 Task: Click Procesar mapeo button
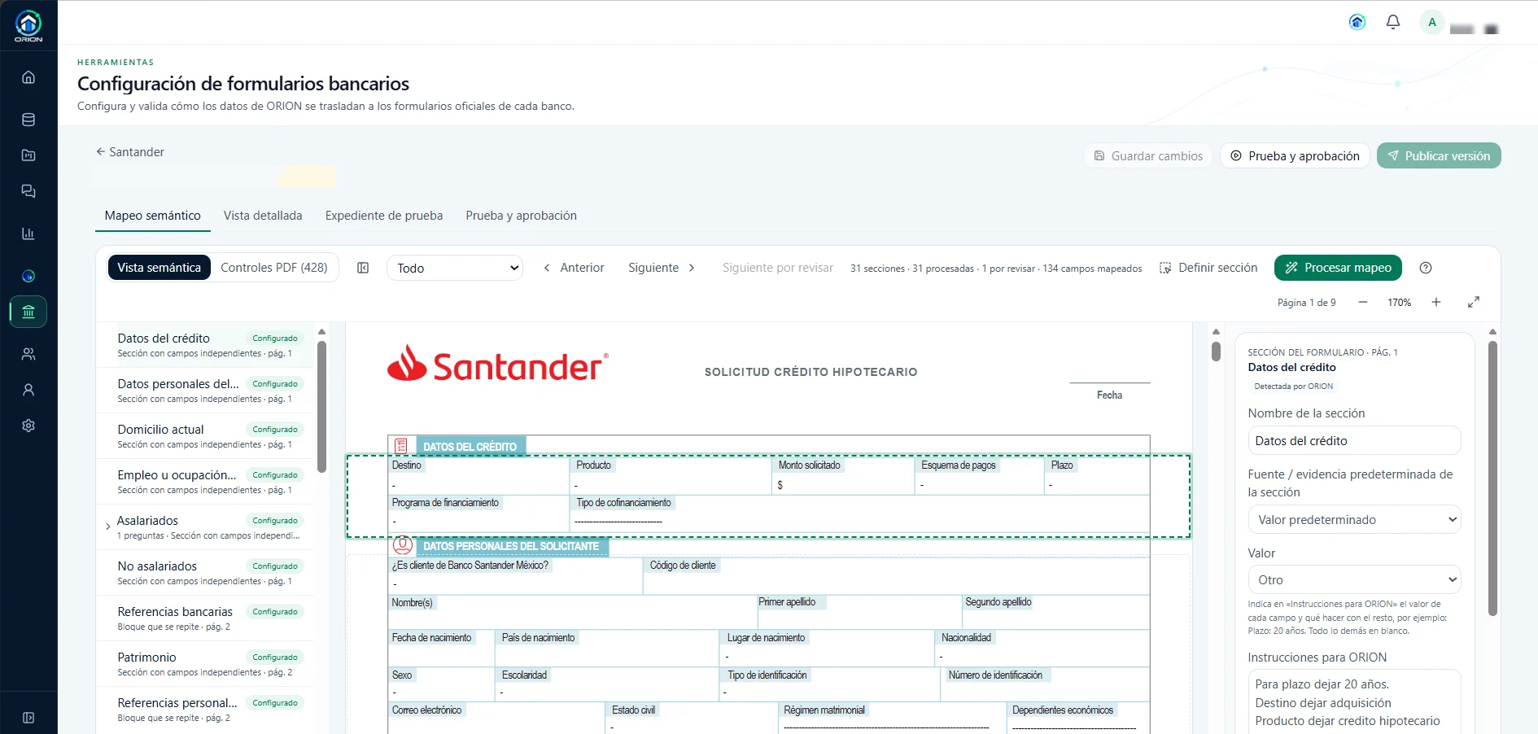1338,268
